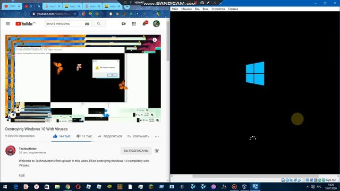Open the Microsoft Store taskbar icon
340x191 pixels.
coord(47,187)
